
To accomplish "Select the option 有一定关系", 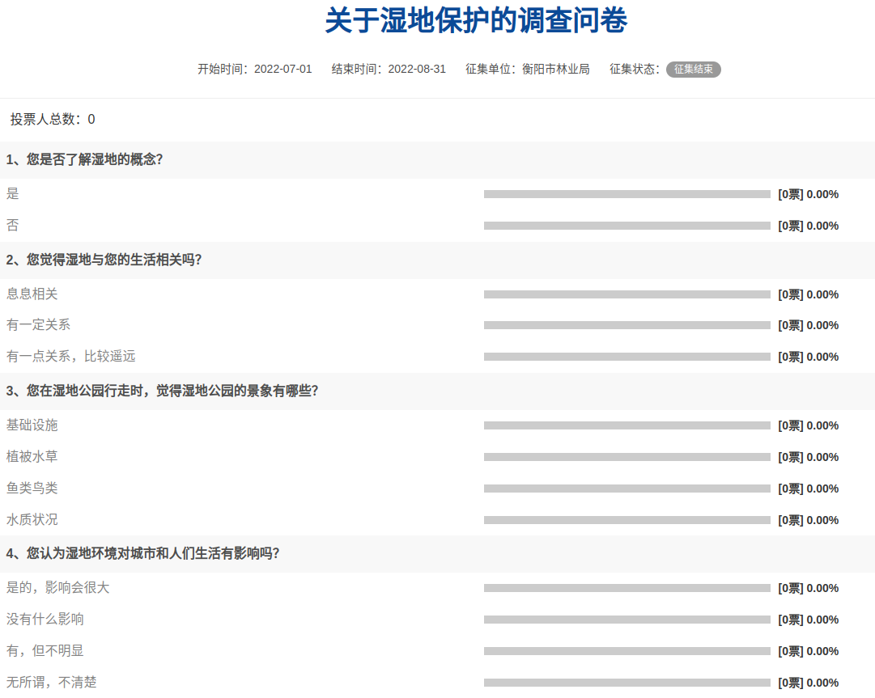I will click(x=38, y=324).
